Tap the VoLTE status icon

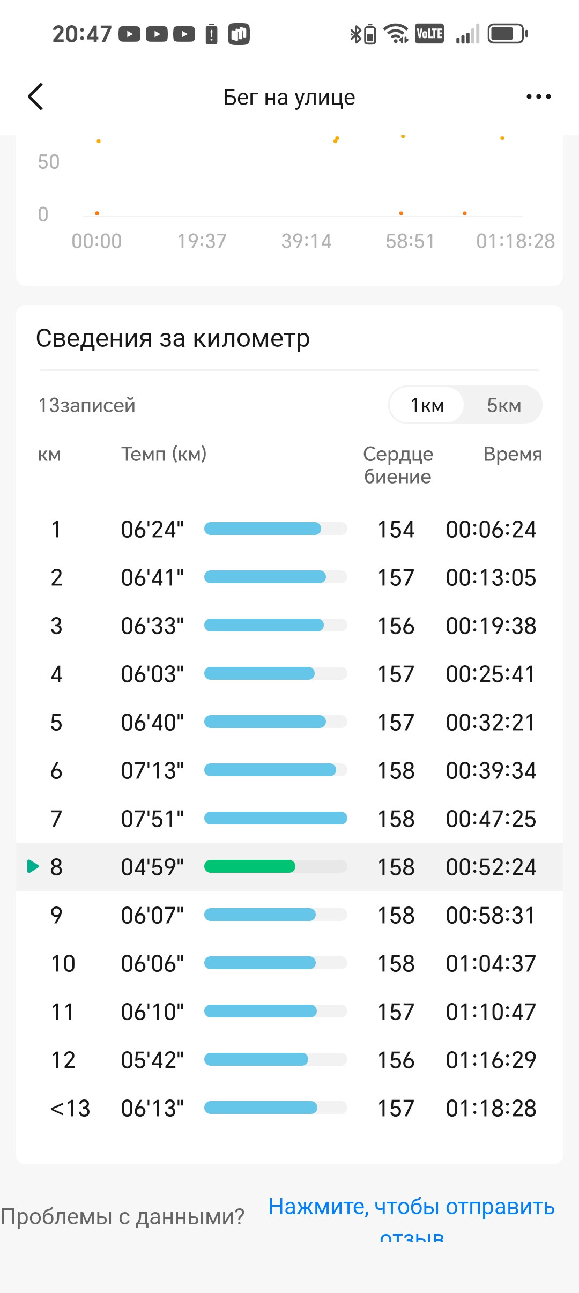(x=429, y=34)
